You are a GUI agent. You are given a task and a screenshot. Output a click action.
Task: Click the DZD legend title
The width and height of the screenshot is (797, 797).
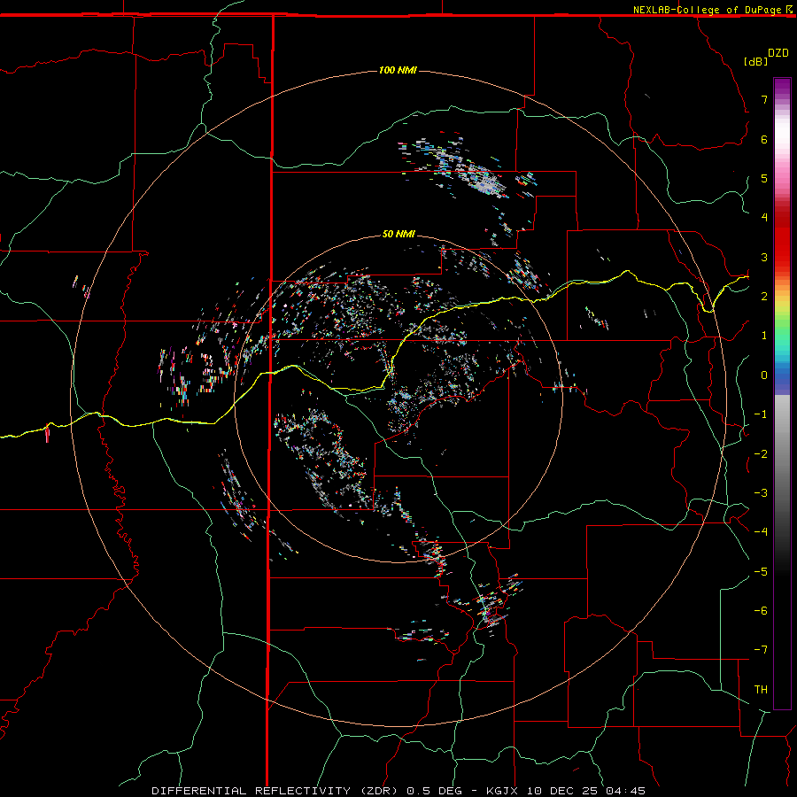[x=778, y=53]
